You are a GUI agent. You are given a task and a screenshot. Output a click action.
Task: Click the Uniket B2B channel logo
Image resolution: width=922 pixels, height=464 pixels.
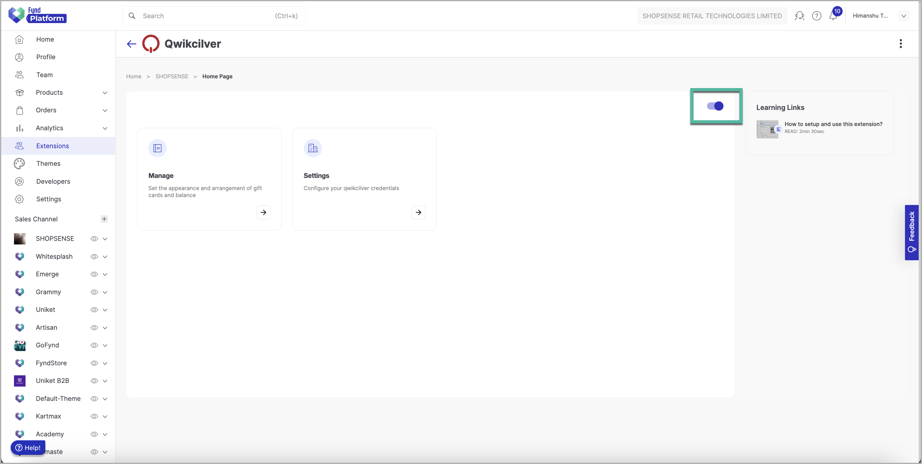20,381
